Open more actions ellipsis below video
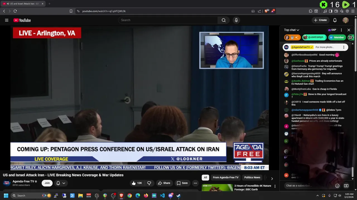 [x=195, y=183]
